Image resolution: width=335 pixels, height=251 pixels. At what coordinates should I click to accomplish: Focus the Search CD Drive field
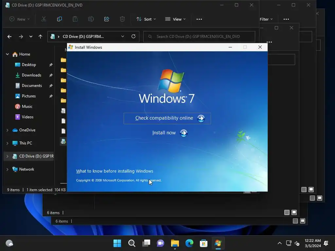(199, 37)
